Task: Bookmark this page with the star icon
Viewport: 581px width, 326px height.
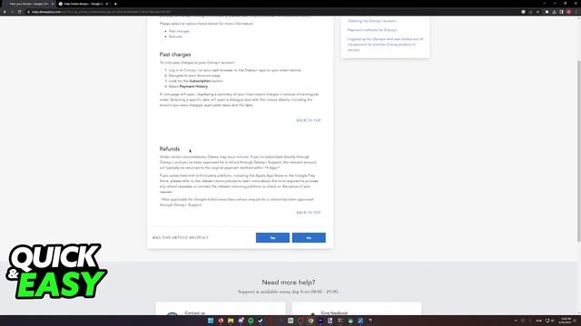Action: click(537, 12)
